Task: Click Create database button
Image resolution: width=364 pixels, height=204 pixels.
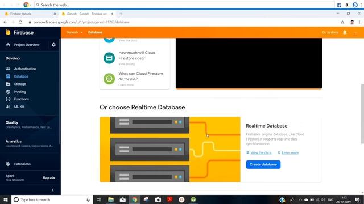Action: pyautogui.click(x=263, y=164)
